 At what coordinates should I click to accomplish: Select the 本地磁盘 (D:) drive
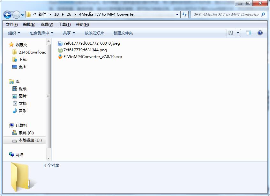click(24, 140)
